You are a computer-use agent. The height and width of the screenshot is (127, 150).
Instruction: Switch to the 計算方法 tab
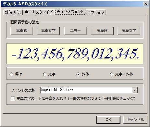coord(13,12)
